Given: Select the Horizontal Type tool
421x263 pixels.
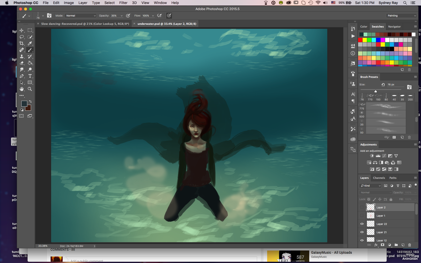Looking at the screenshot, I should (30, 76).
